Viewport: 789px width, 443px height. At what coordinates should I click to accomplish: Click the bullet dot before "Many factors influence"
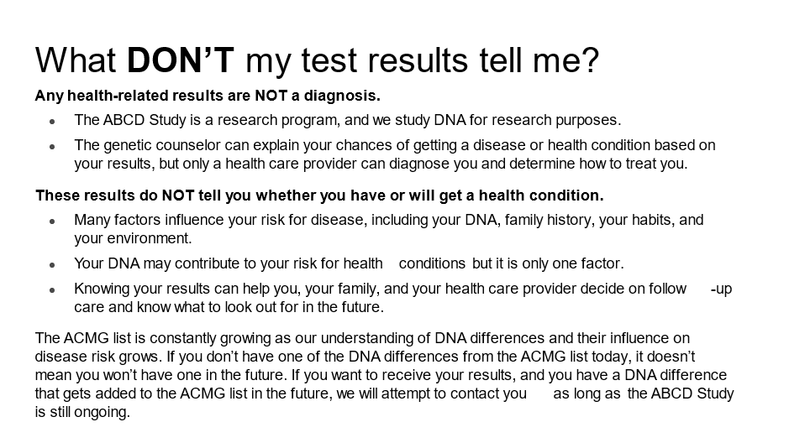pos(53,221)
